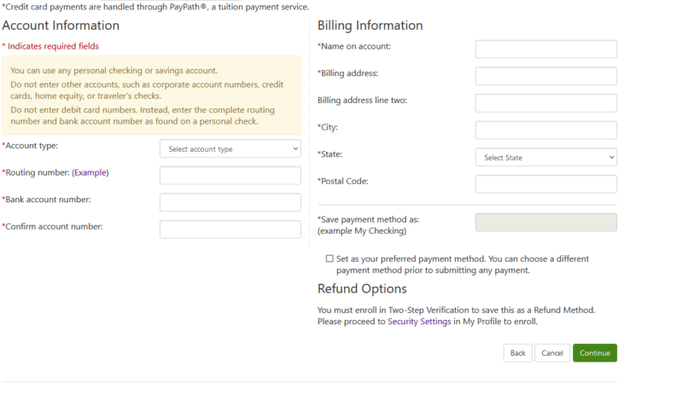Expand the Select State dropdown
This screenshot has height=395, width=676.
[x=545, y=158]
